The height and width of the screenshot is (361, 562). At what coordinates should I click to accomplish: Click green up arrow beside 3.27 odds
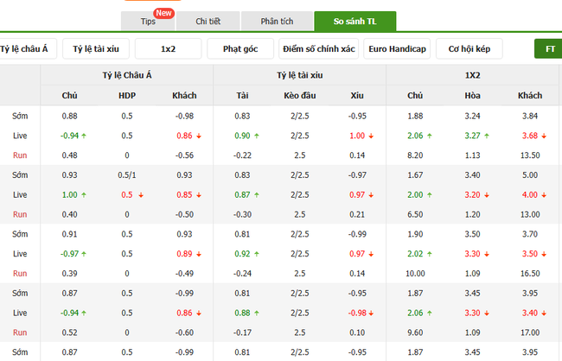click(x=486, y=136)
